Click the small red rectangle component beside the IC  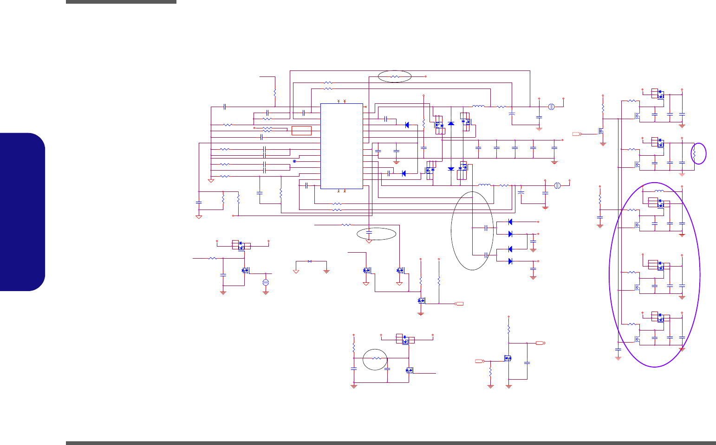(301, 131)
